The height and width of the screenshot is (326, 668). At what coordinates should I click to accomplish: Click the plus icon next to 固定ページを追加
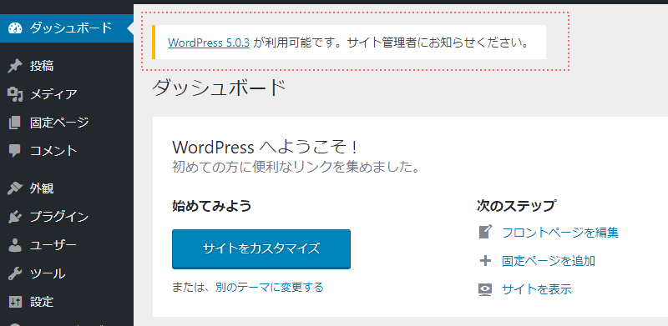point(485,261)
